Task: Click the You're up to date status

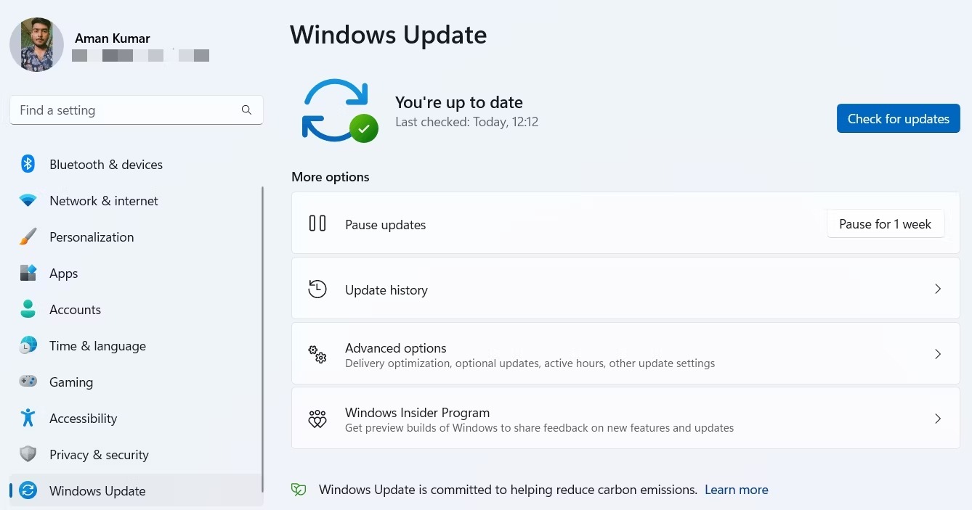Action: point(459,102)
